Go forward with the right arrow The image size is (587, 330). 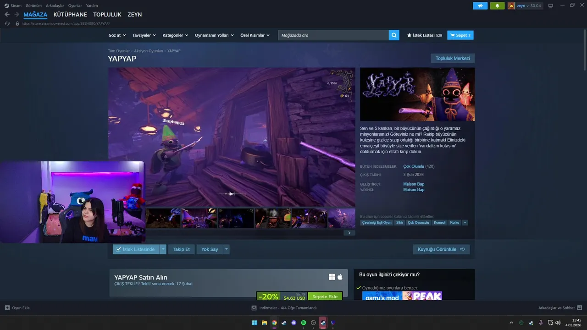pos(17,15)
